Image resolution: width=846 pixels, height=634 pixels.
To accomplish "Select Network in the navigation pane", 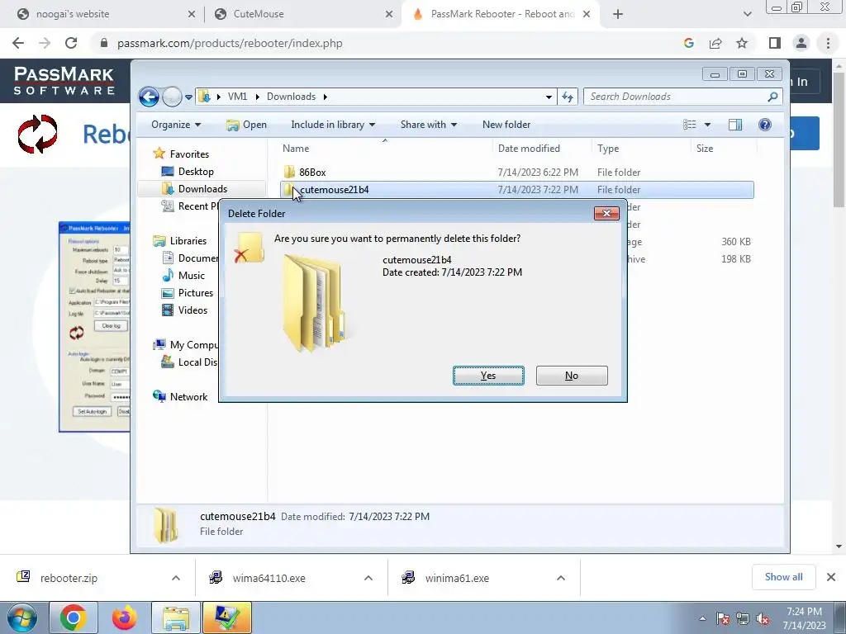I will click(180, 397).
